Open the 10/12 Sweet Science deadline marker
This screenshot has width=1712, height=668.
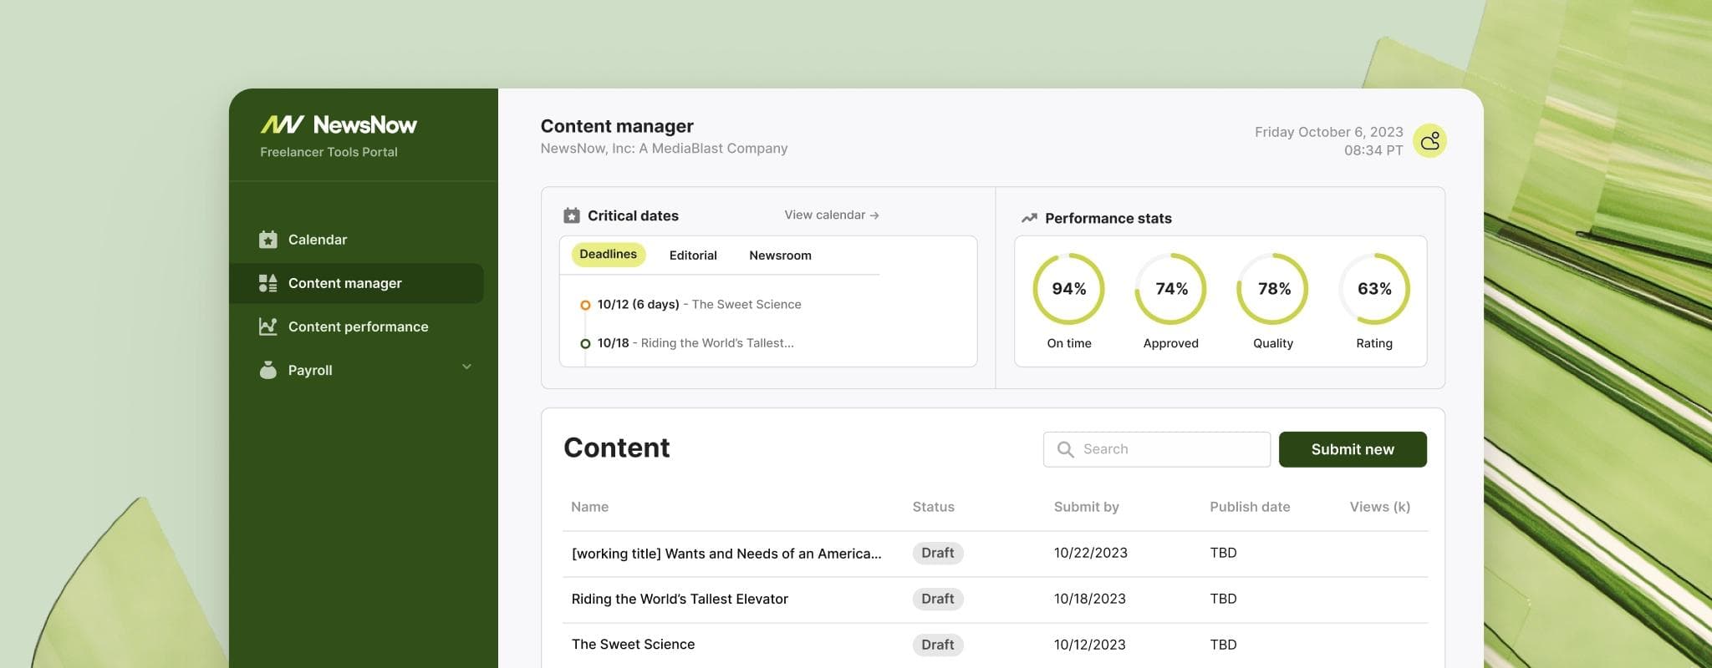585,305
